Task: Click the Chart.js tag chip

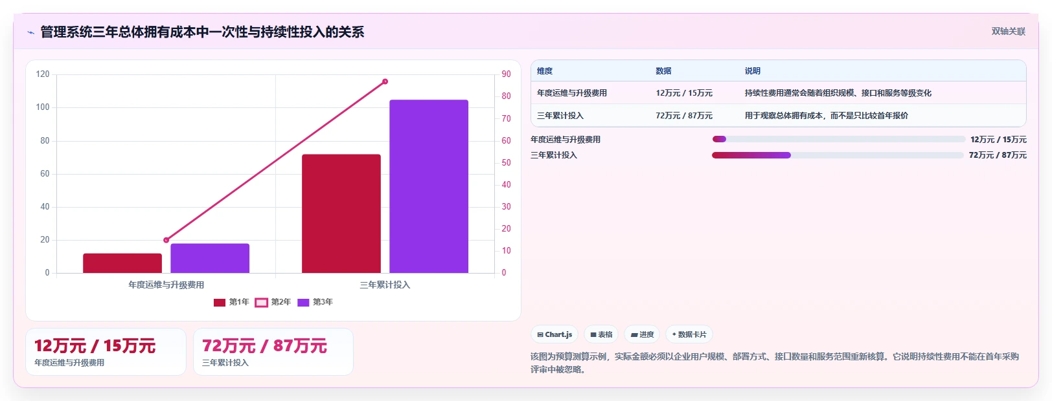Action: [x=555, y=334]
